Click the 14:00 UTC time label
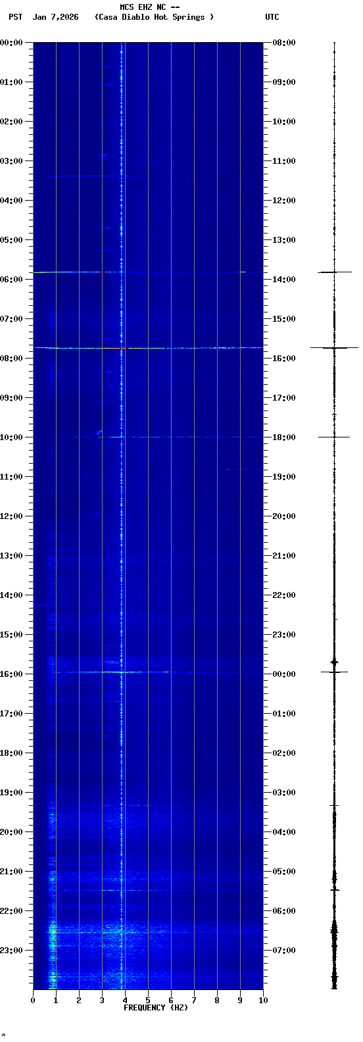 (284, 280)
